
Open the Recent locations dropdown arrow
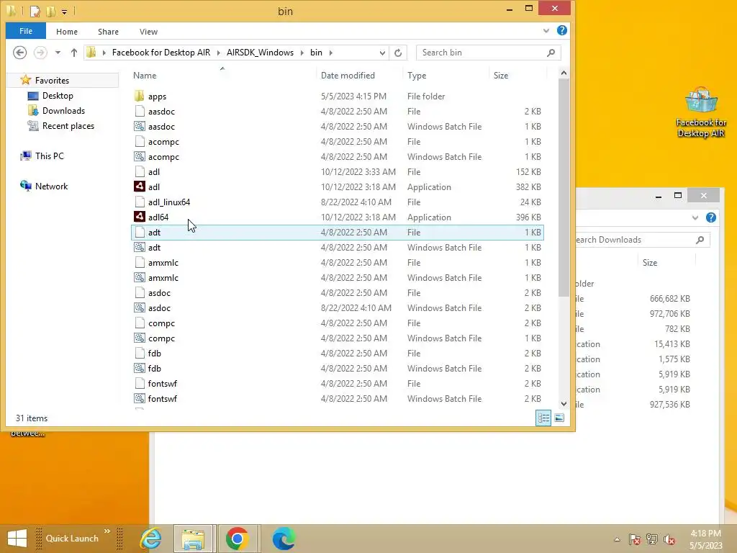pos(58,52)
